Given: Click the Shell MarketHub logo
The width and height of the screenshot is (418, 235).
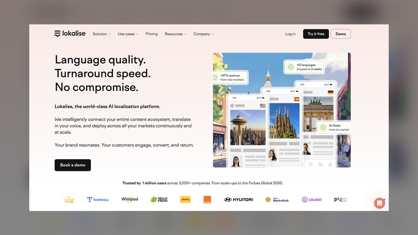Looking at the screenshot, I should coord(277,199).
